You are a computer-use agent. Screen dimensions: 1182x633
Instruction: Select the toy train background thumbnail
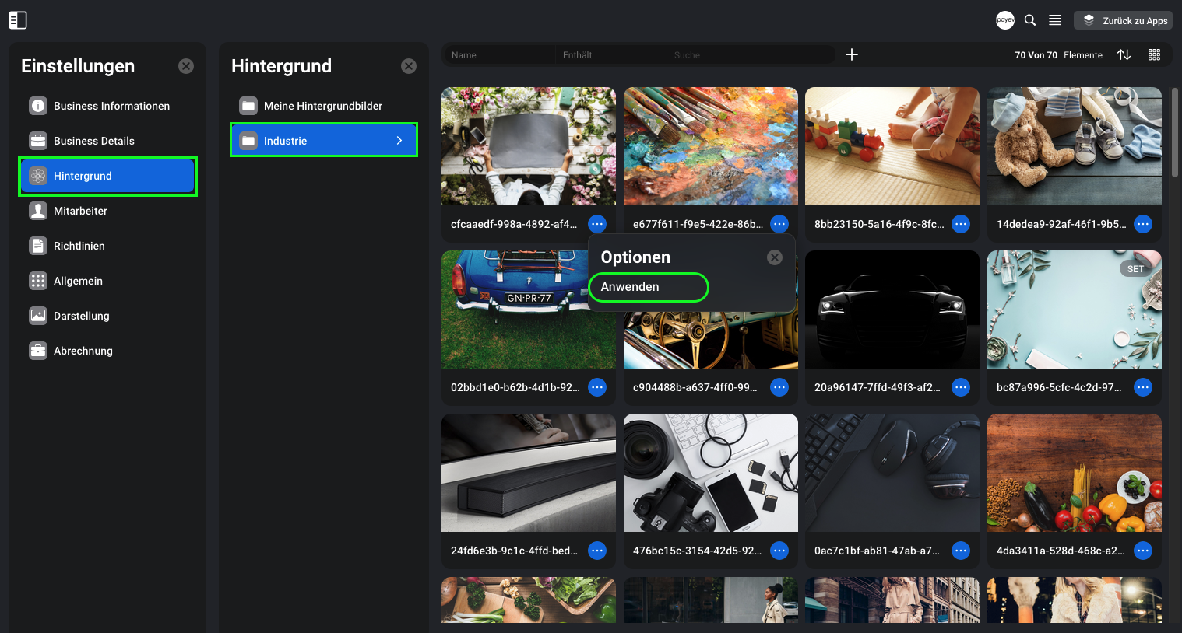(x=892, y=146)
